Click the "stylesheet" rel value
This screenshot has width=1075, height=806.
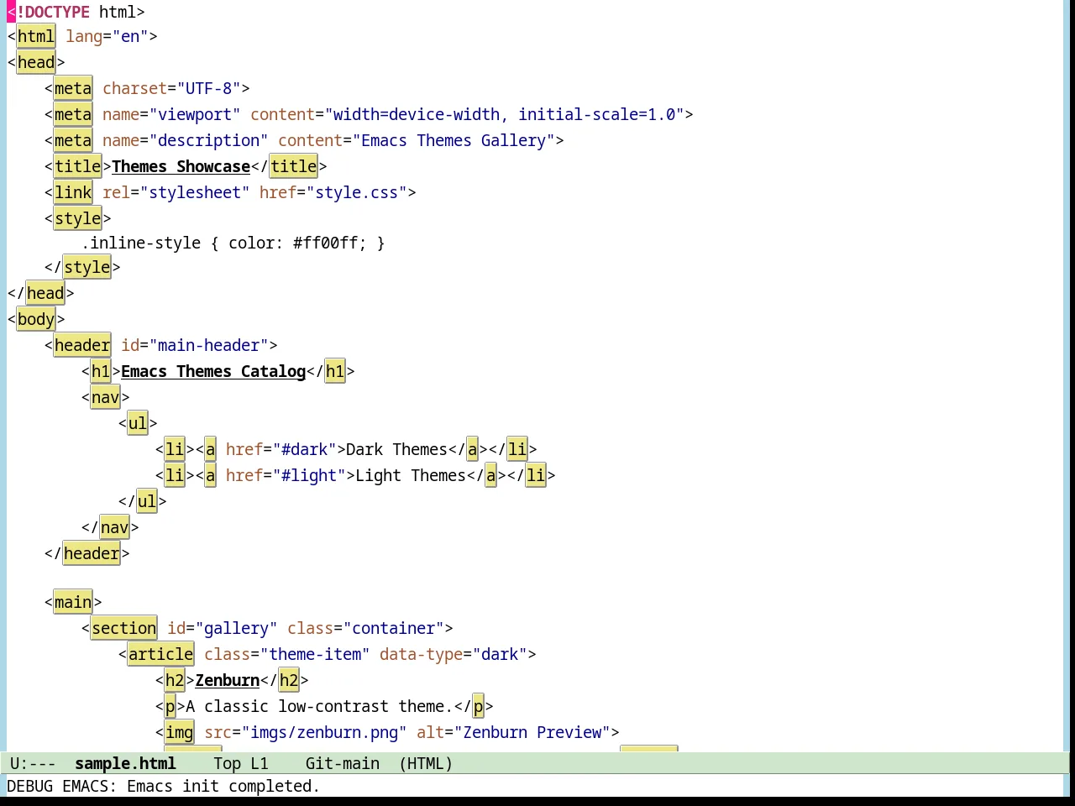click(x=195, y=192)
